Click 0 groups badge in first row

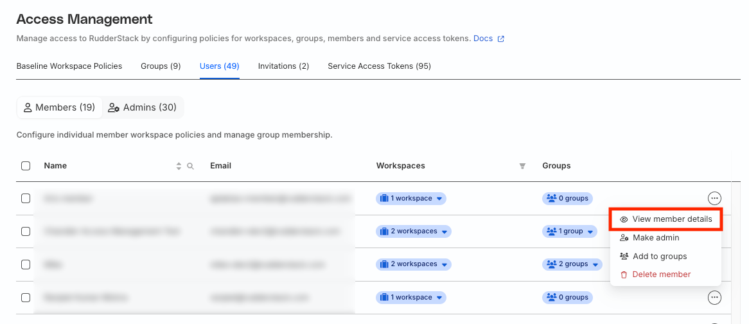[x=567, y=198]
